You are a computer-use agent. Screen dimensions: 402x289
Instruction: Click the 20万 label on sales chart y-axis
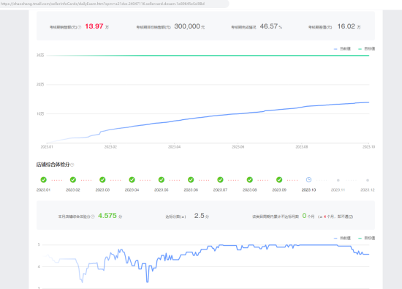coord(40,85)
